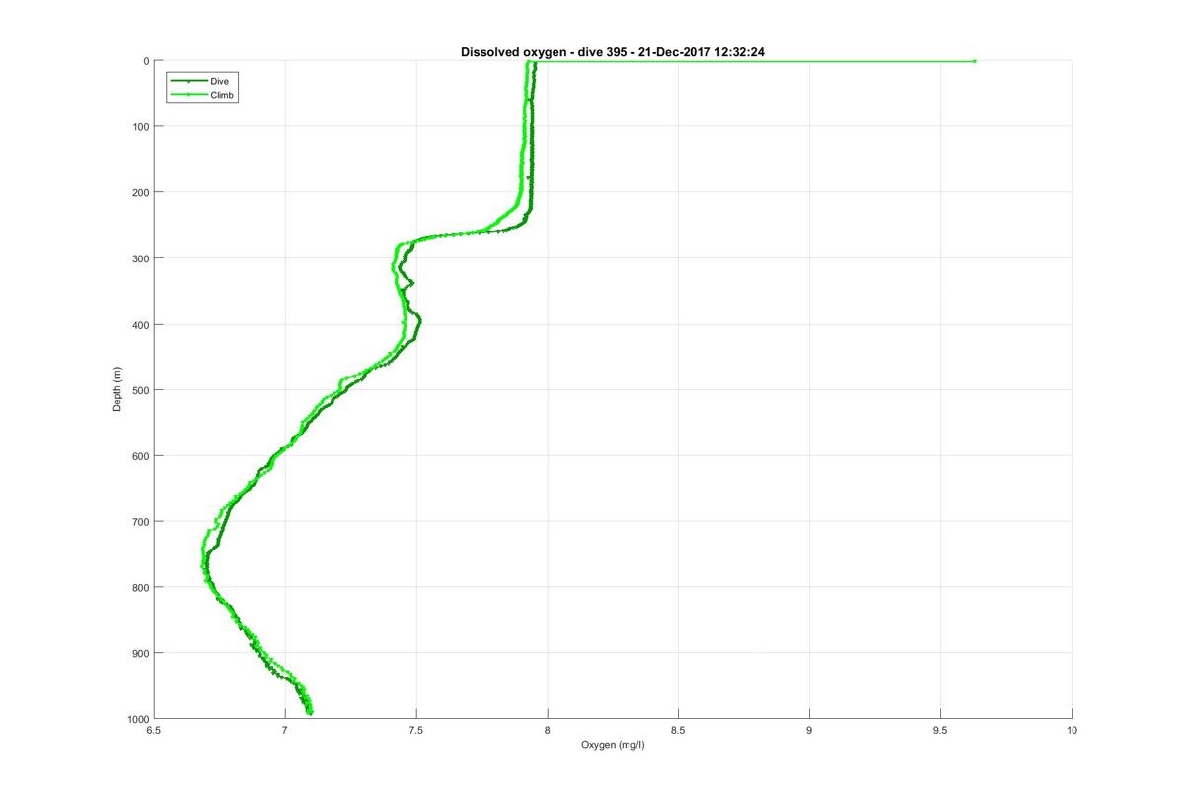Click the y-axis tick label 200
This screenshot has width=1184, height=807.
[x=140, y=192]
